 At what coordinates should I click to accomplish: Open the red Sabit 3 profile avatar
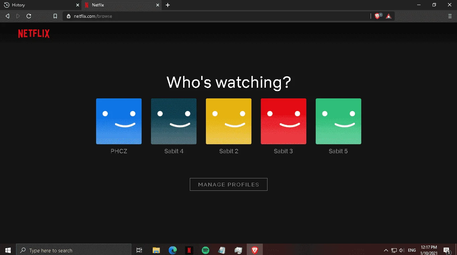point(284,121)
